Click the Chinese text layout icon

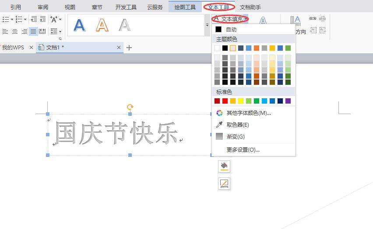[x=54, y=19]
